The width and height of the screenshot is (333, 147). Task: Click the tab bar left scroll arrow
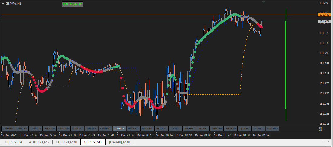[323, 142]
